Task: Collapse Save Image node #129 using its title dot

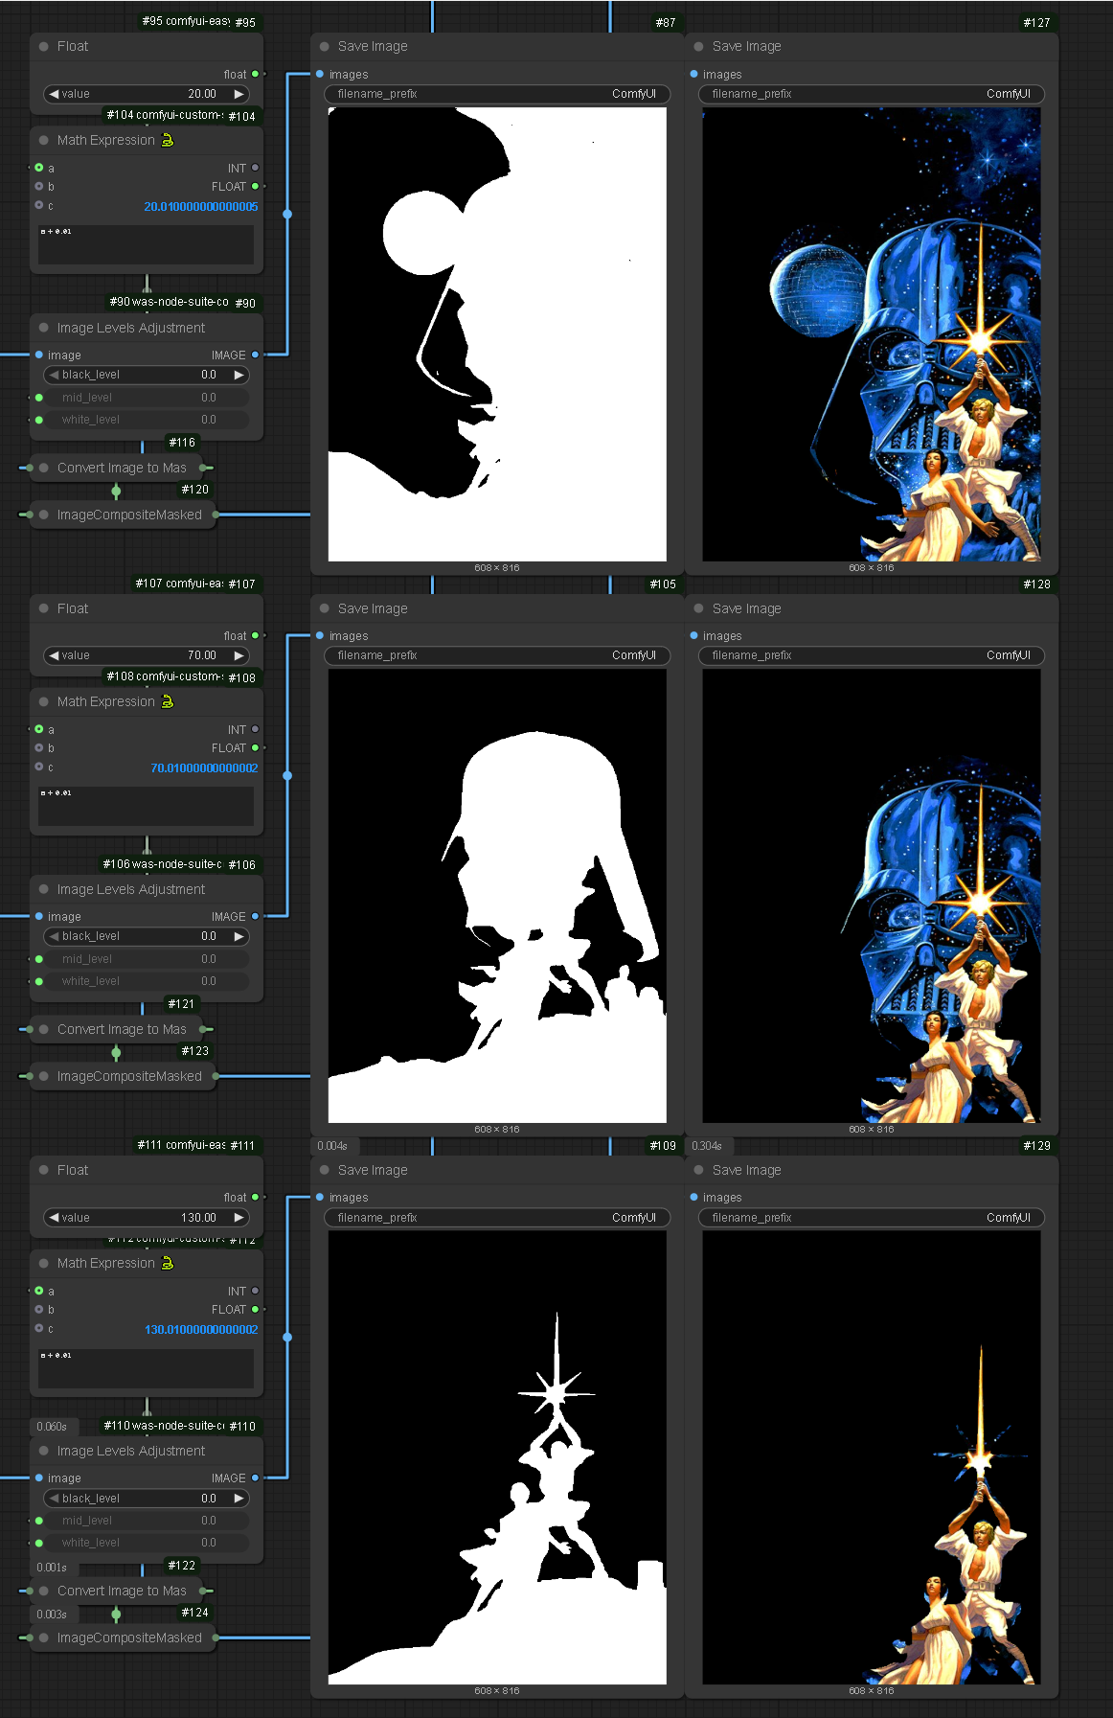Action: click(x=699, y=1170)
